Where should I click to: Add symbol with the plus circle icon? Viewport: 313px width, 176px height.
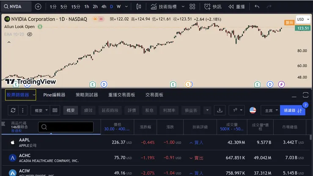pos(38,7)
